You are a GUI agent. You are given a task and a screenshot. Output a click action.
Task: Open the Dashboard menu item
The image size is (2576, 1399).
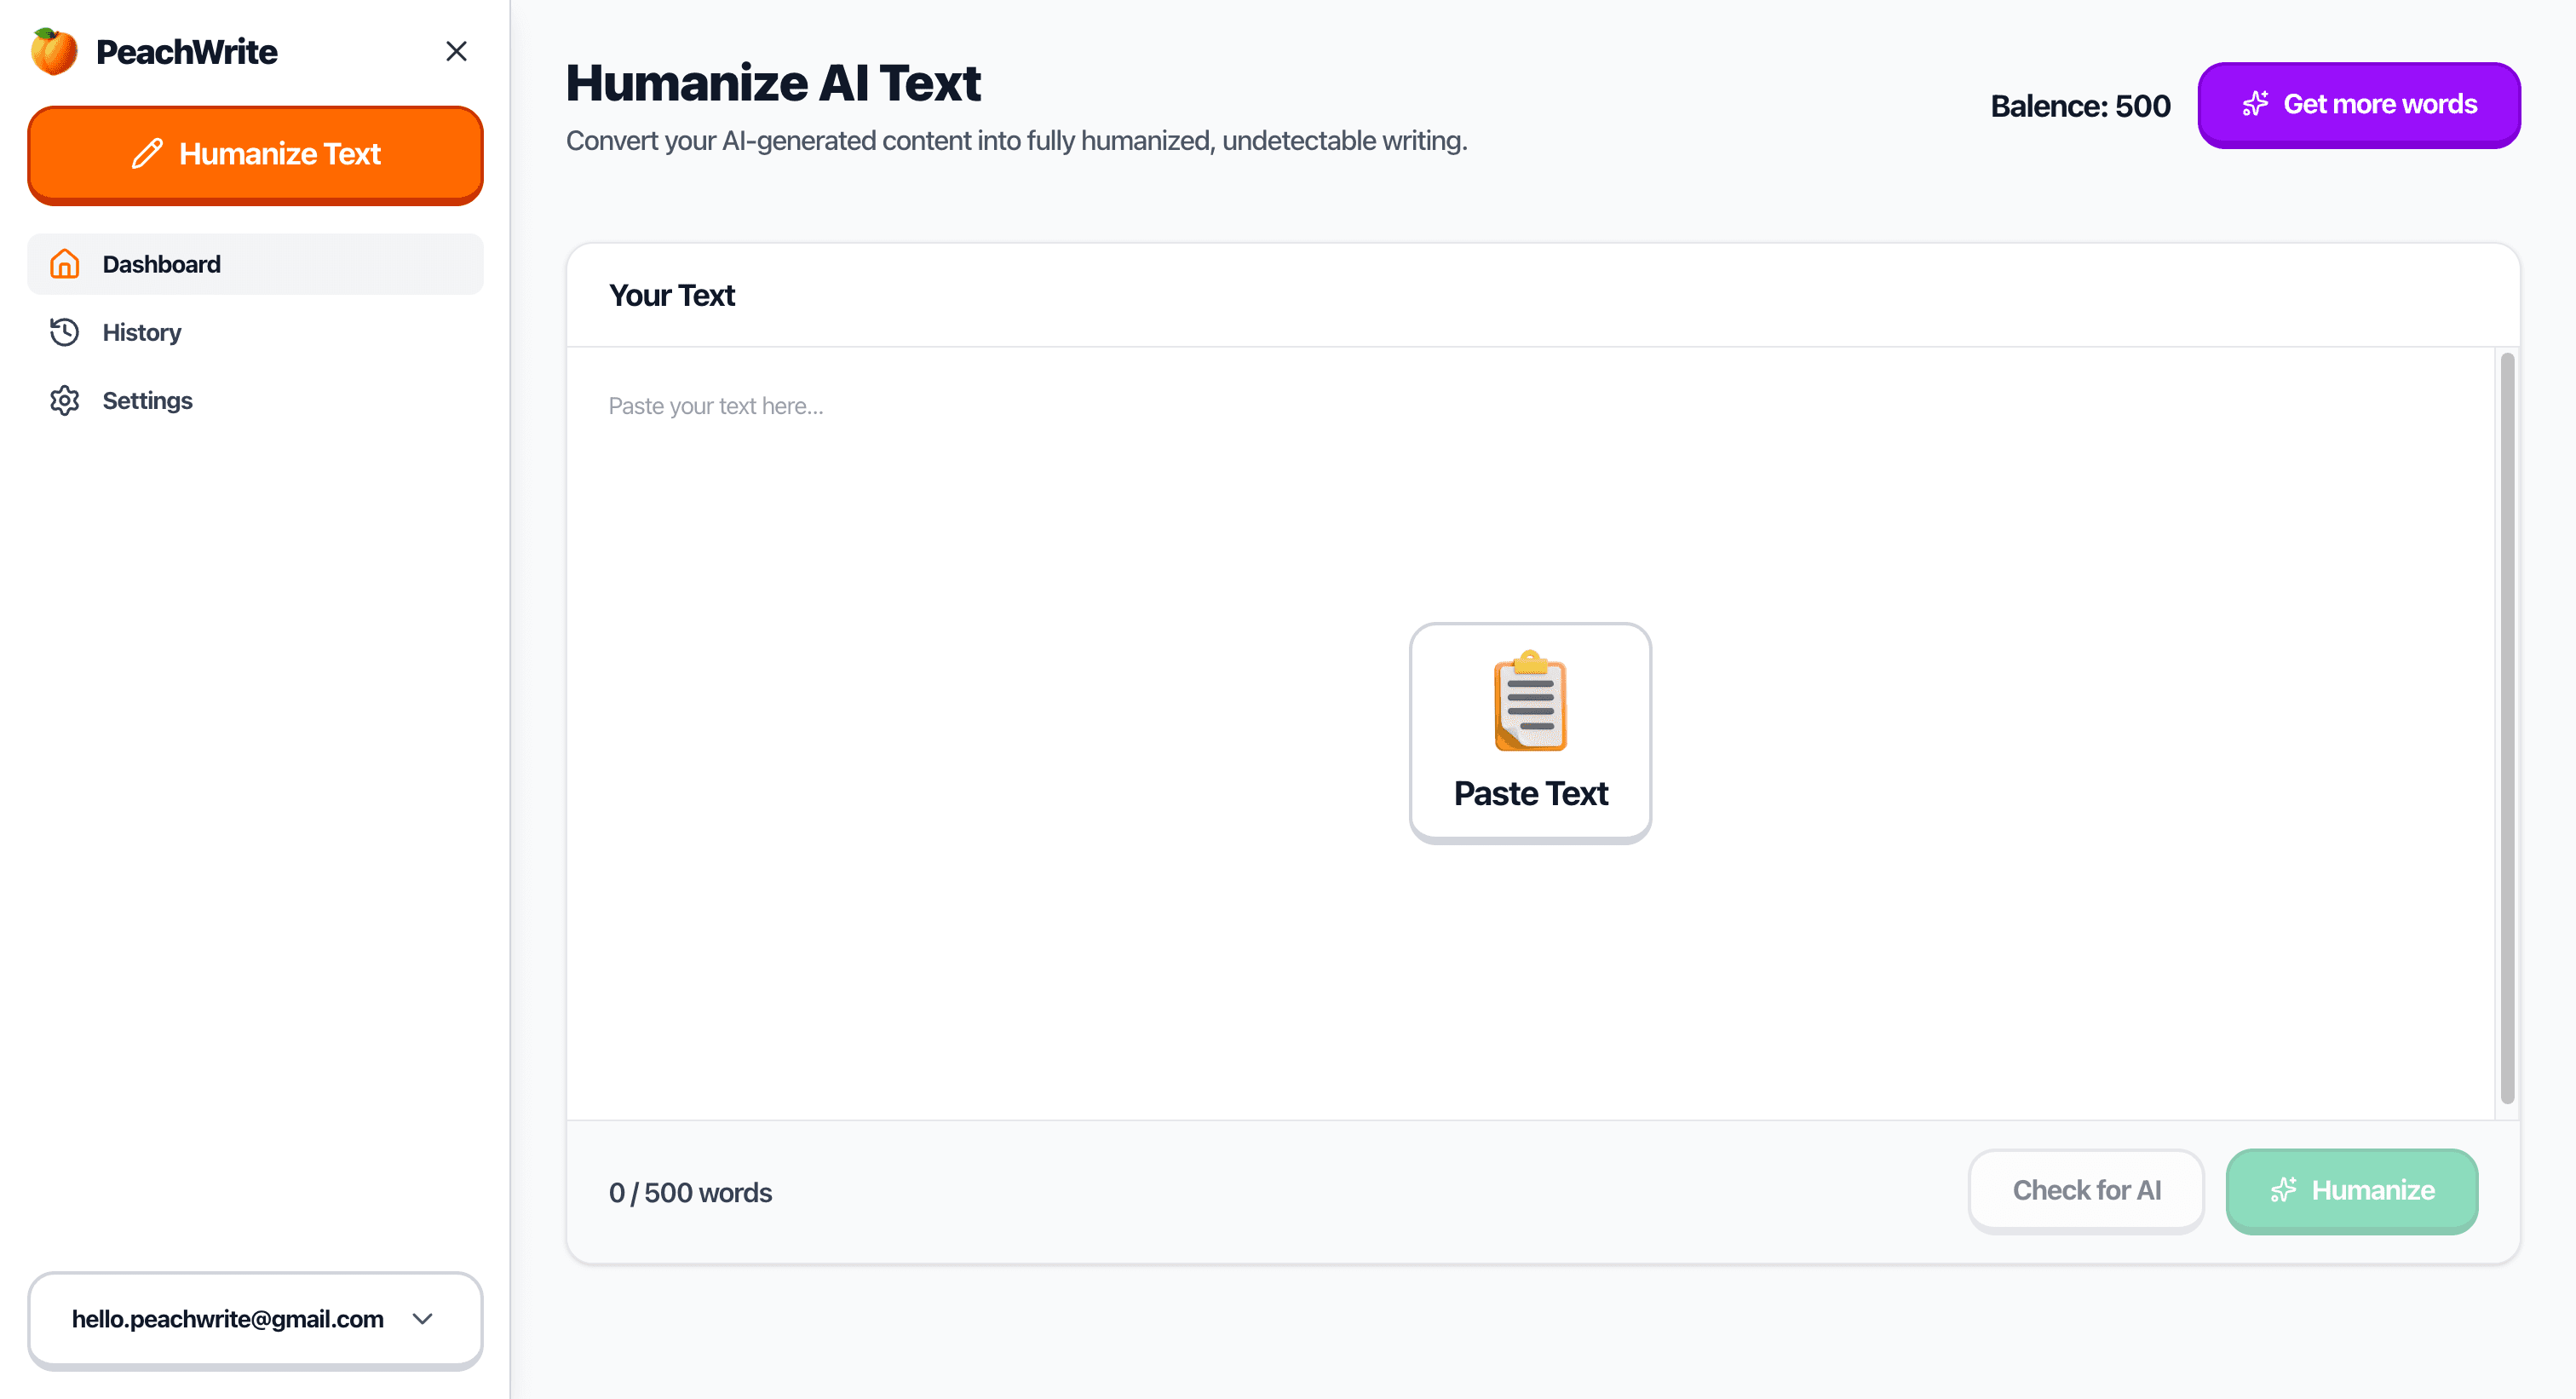(x=161, y=264)
